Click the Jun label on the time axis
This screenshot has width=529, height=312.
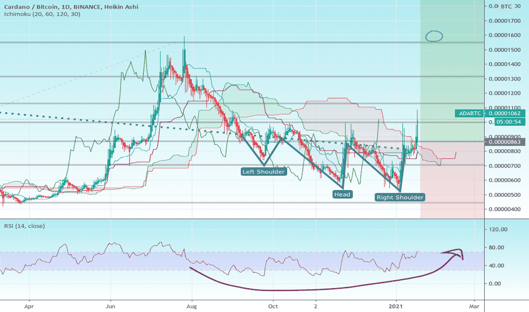coord(110,306)
